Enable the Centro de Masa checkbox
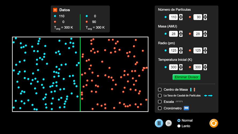 pyautogui.click(x=160, y=90)
